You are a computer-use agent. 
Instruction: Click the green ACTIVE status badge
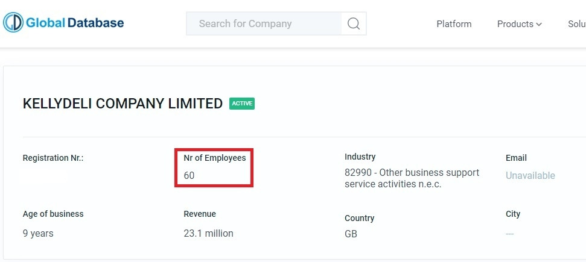pyautogui.click(x=242, y=104)
